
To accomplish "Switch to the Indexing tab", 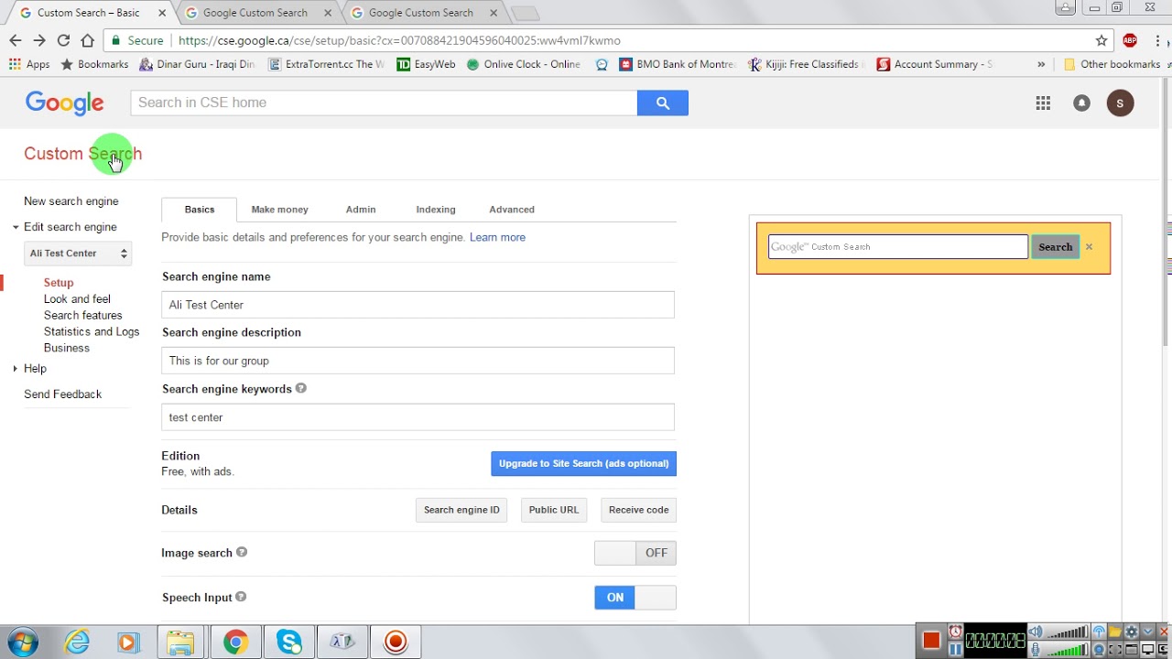I will [436, 210].
